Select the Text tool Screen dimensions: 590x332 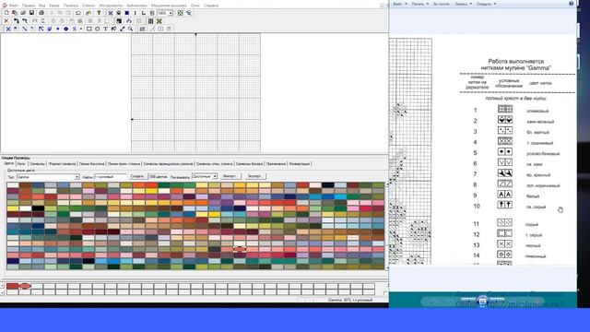click(106, 29)
